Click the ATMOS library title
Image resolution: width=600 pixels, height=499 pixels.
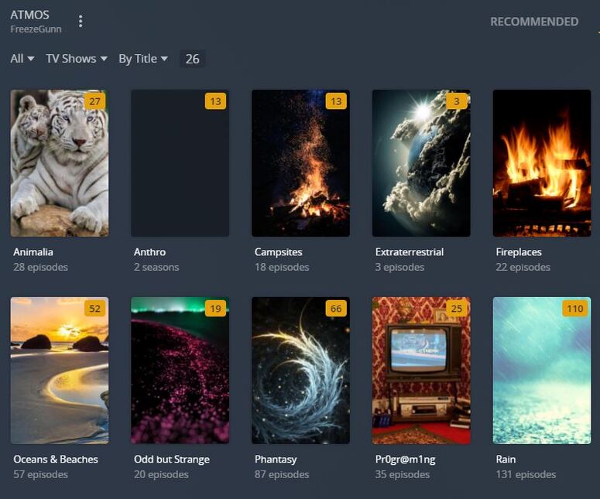pos(30,15)
